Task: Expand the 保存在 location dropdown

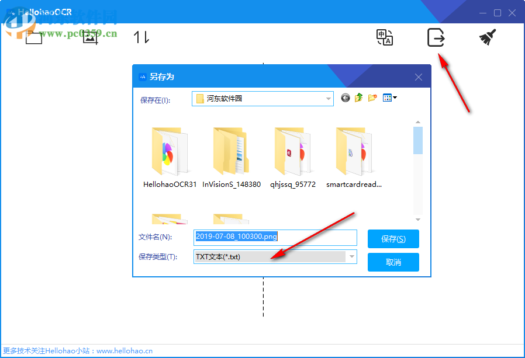Action: click(x=328, y=99)
